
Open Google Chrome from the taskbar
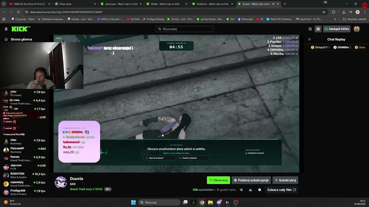(202, 202)
